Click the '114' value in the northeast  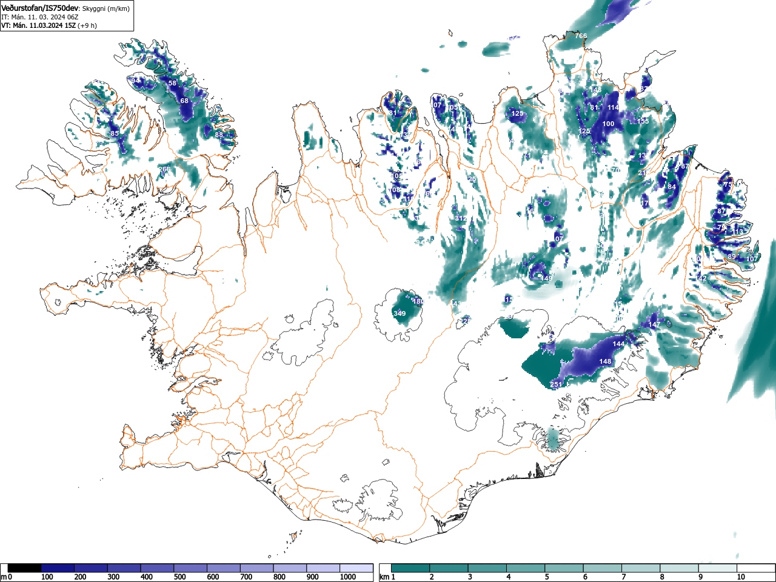pyautogui.click(x=614, y=107)
